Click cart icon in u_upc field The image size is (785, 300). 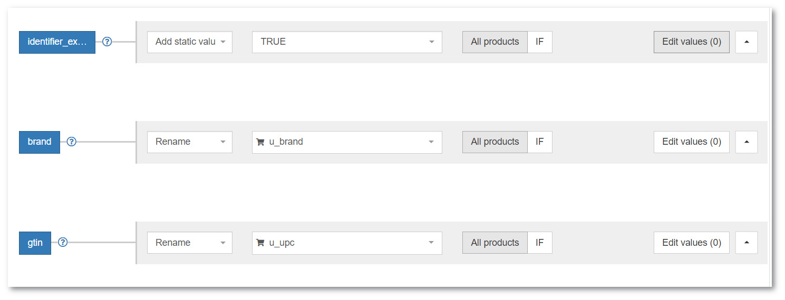(x=260, y=243)
